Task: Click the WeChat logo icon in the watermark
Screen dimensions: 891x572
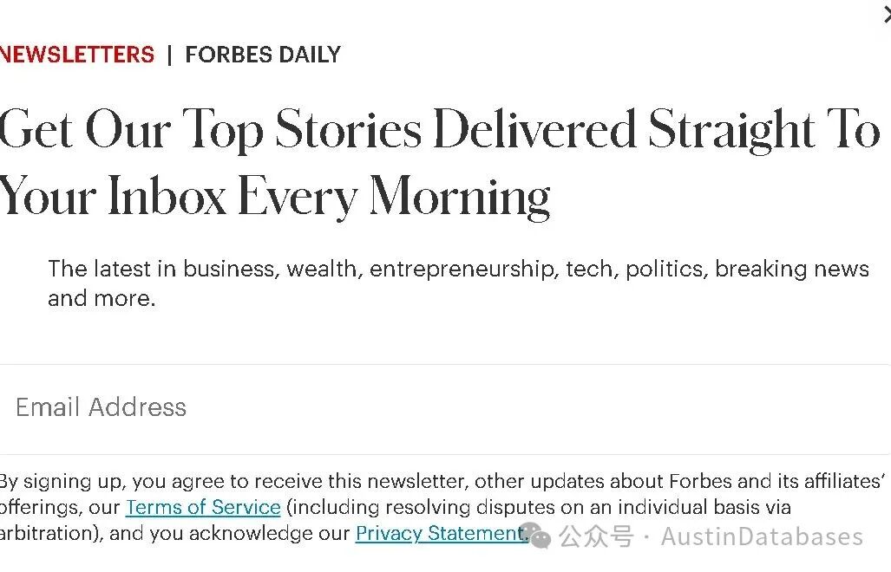Action: pyautogui.click(x=538, y=536)
